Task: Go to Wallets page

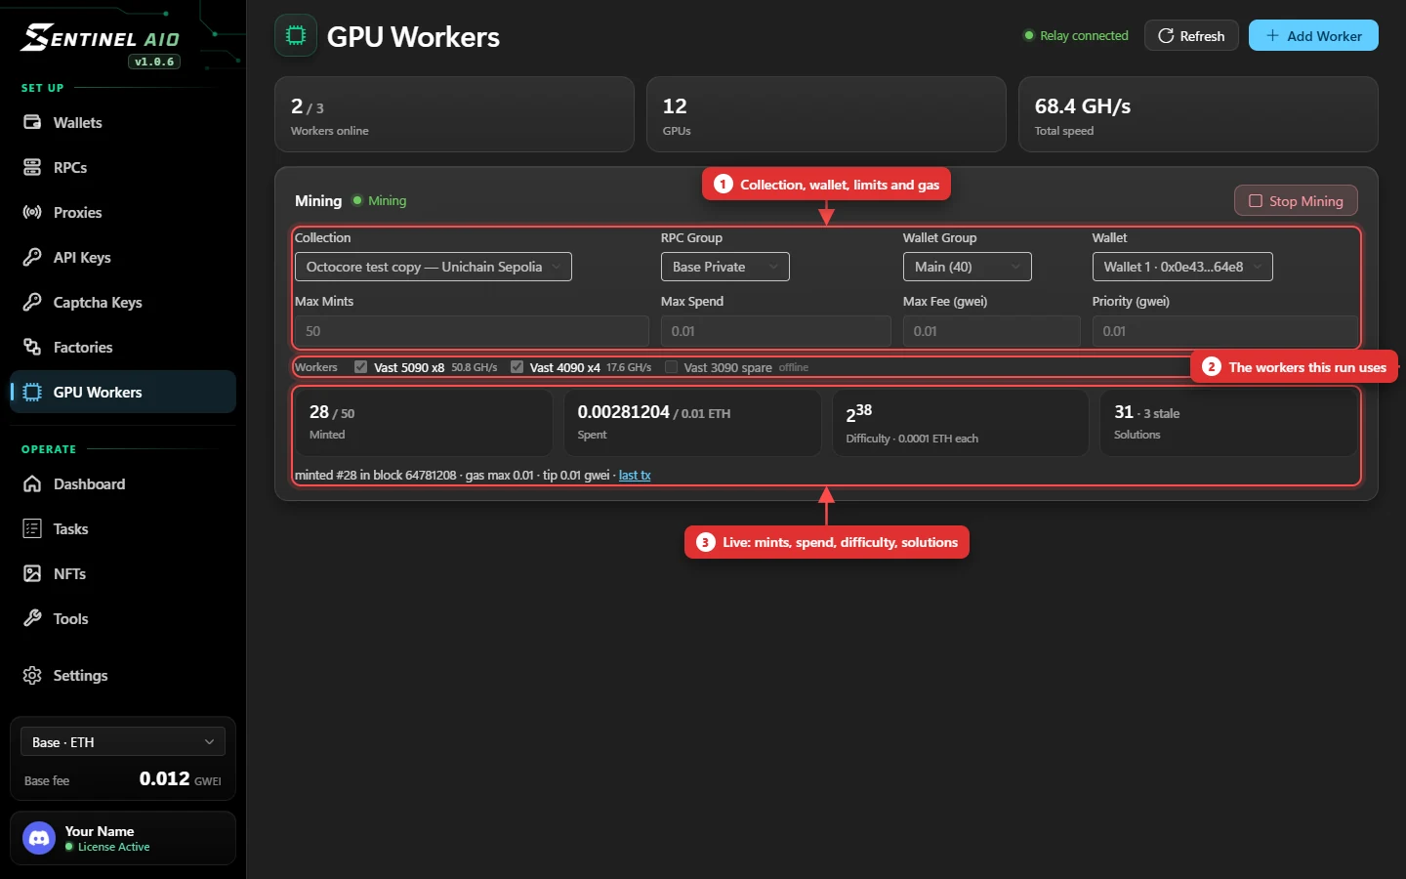Action: click(123, 122)
